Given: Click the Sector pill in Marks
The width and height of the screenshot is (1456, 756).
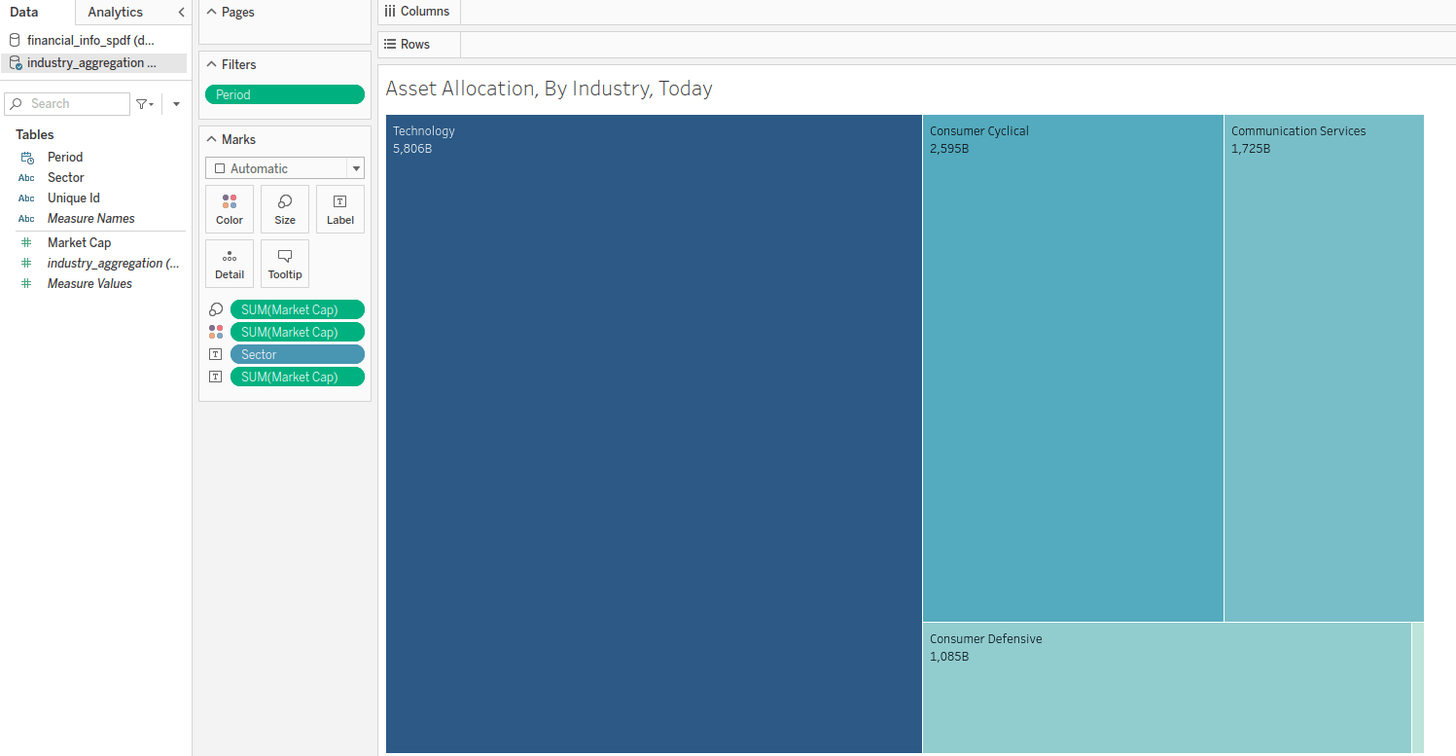Looking at the screenshot, I should coord(297,355).
